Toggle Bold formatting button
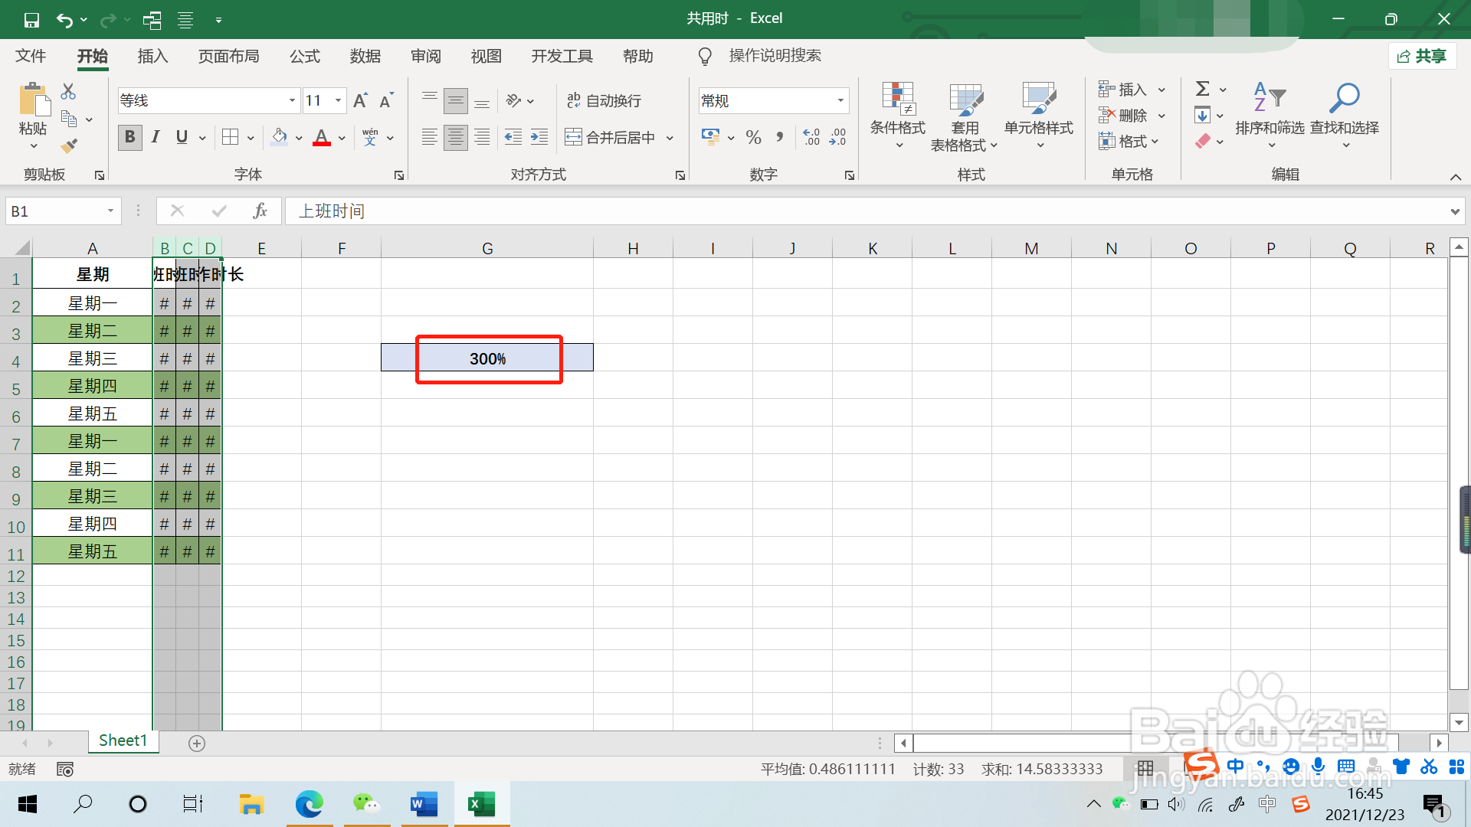The image size is (1471, 827). tap(129, 137)
